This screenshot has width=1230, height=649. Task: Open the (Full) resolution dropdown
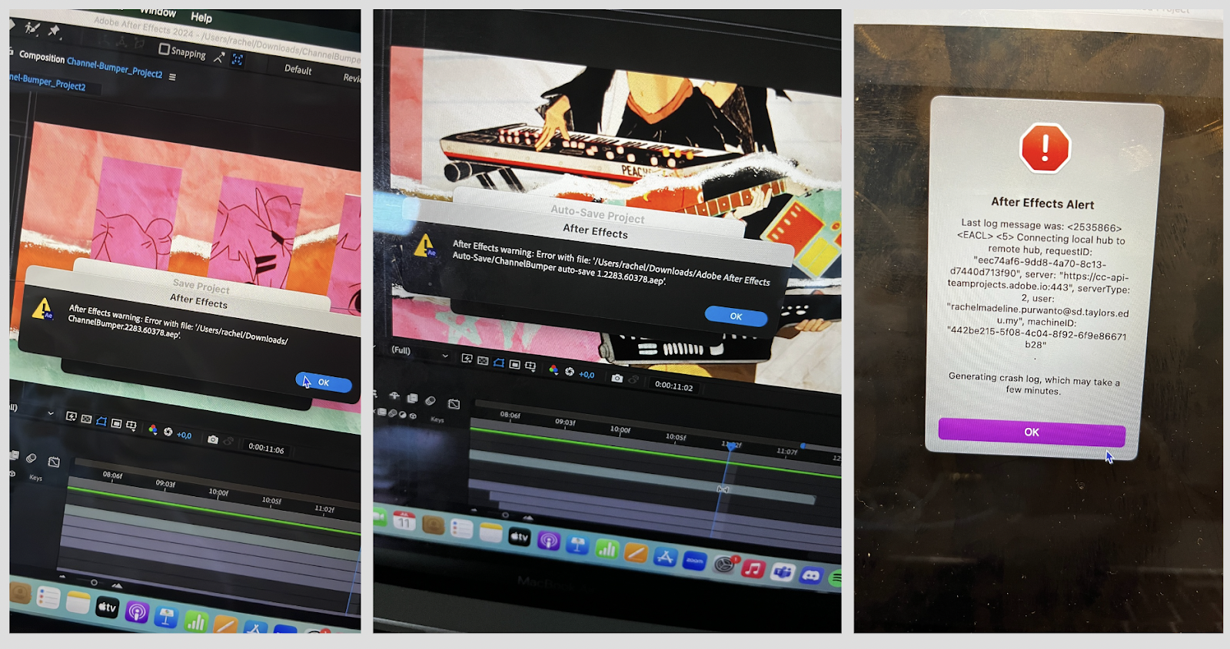point(419,352)
